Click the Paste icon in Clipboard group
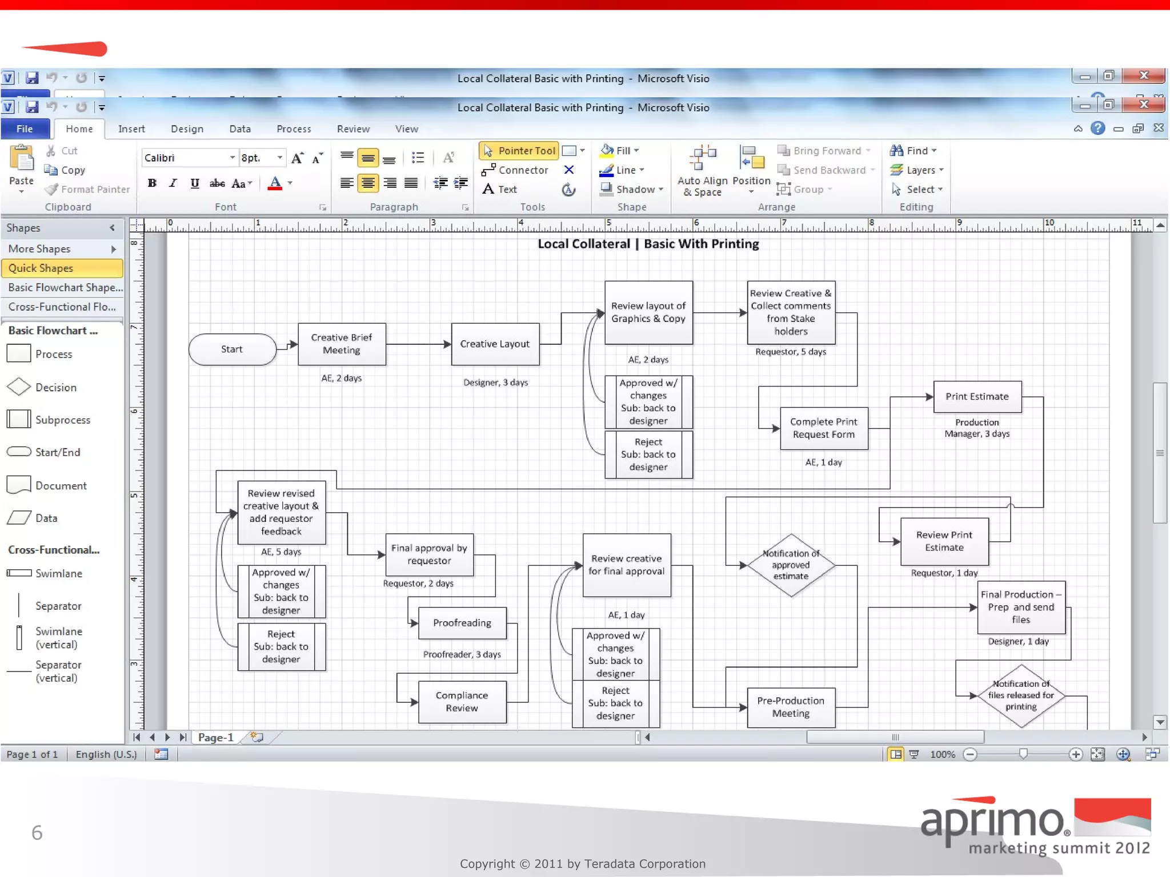1170x877 pixels. click(22, 159)
